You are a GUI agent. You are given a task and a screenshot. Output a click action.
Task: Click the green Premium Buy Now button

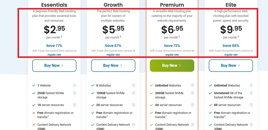tap(172, 66)
